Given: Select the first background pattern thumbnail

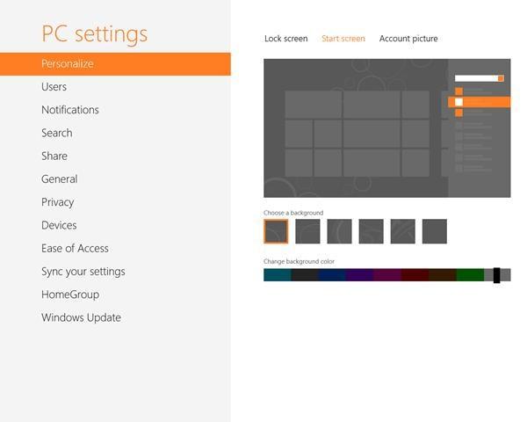Looking at the screenshot, I should 276,231.
